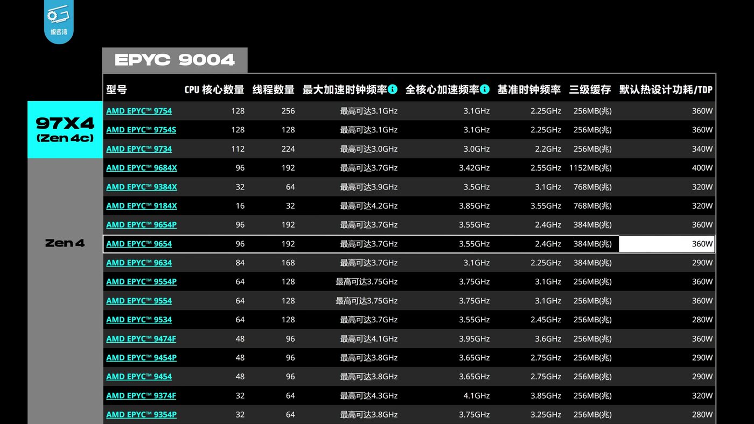The height and width of the screenshot is (424, 754).
Task: Click the info icon beside 最大加速时钟频率
Action: [x=393, y=89]
